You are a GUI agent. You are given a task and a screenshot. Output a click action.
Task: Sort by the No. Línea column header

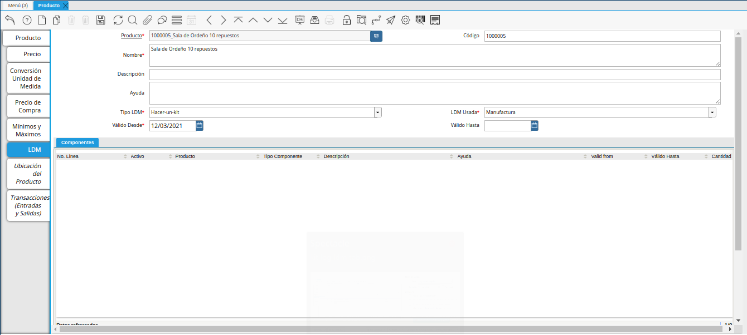(68, 156)
